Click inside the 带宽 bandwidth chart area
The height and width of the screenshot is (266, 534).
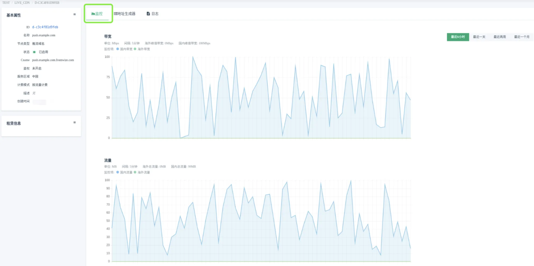click(x=261, y=97)
